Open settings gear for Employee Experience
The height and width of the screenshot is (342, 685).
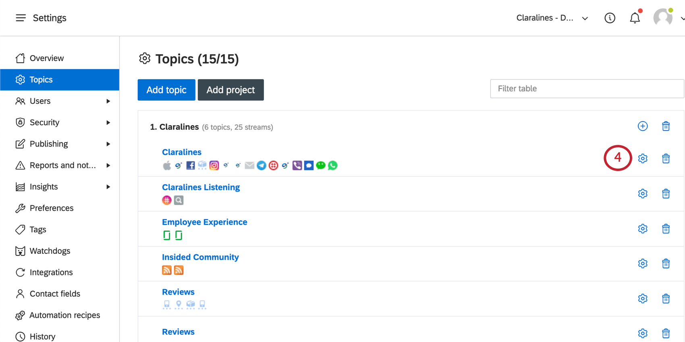643,229
